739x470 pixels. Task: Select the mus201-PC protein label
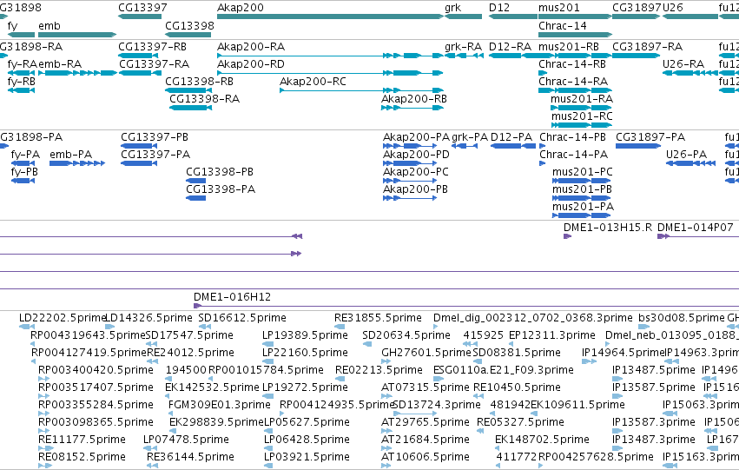coord(583,172)
